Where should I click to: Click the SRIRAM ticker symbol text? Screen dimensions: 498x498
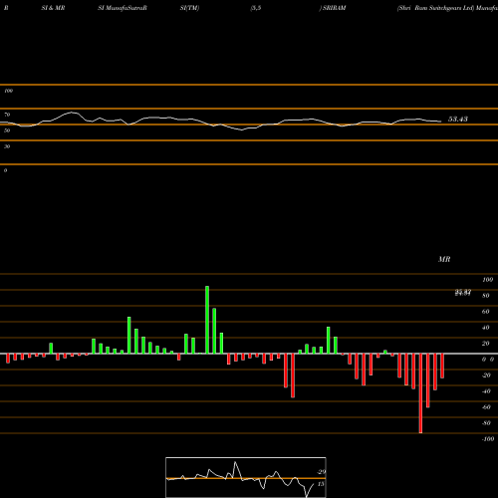coord(334,8)
